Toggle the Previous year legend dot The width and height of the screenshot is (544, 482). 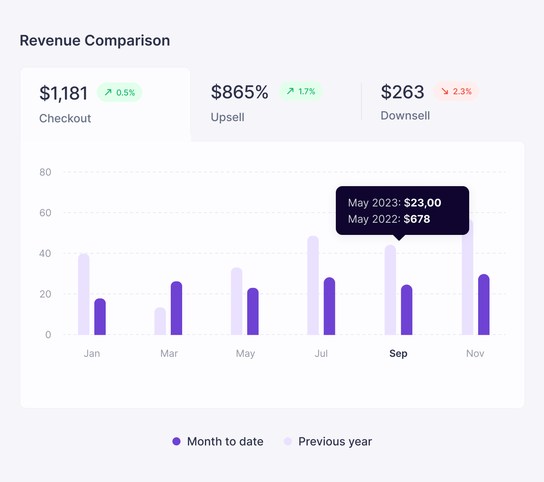click(x=288, y=441)
